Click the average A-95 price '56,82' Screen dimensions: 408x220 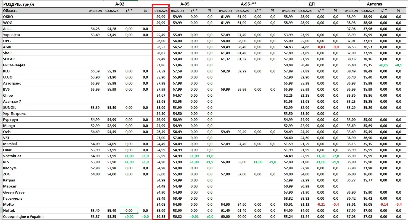tap(178, 216)
